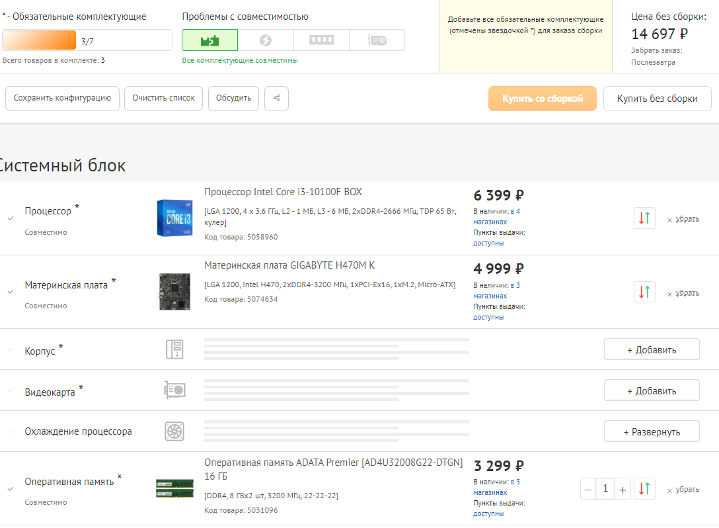Open the GIGABYTE H470M K motherboard thumbnail
Viewport: 719px width, 528px height.
click(174, 292)
